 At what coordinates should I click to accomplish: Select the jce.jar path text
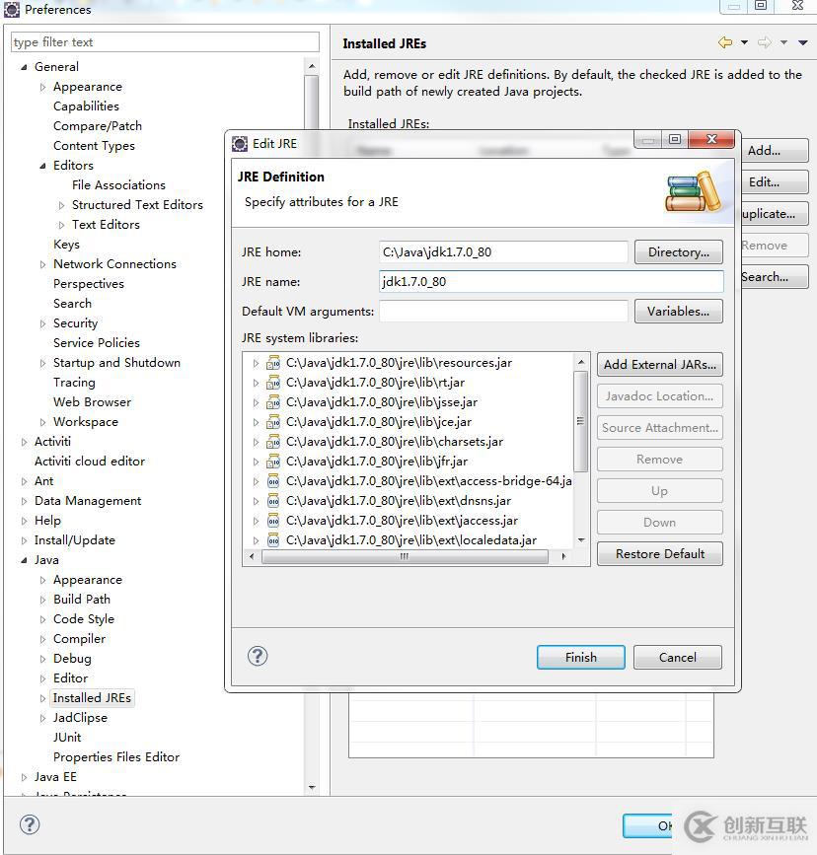379,421
